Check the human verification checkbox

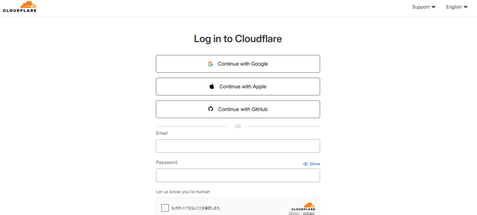point(165,208)
